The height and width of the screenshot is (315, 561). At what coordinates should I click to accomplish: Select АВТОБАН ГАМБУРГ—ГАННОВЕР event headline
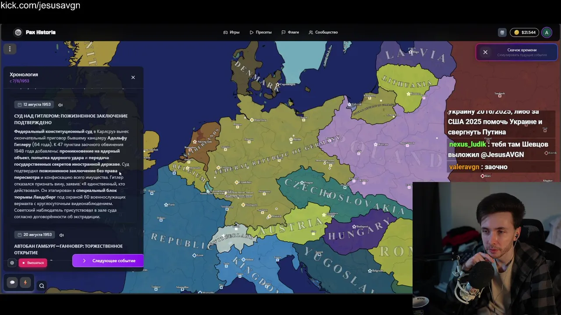[x=68, y=249]
